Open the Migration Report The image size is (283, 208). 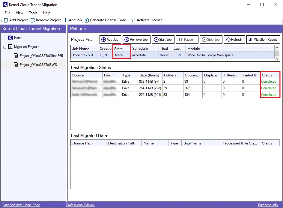pos(263,40)
